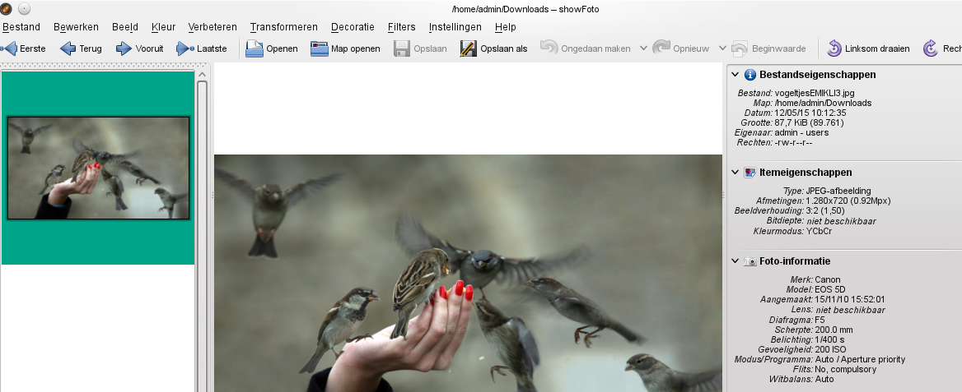The height and width of the screenshot is (392, 962).
Task: Click the Openen file icon
Action: pyautogui.click(x=255, y=48)
